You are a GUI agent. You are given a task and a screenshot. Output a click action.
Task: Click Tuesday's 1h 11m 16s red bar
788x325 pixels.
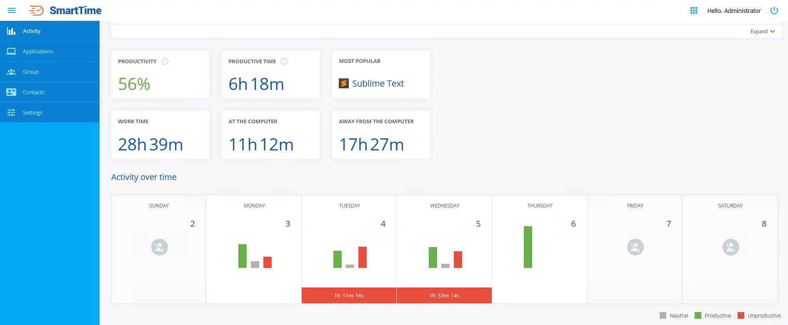[x=349, y=295]
